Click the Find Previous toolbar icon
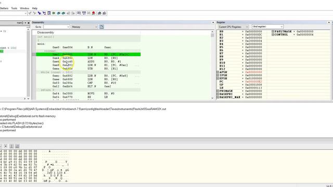Viewport: 333px width, 187px height. (30, 13)
